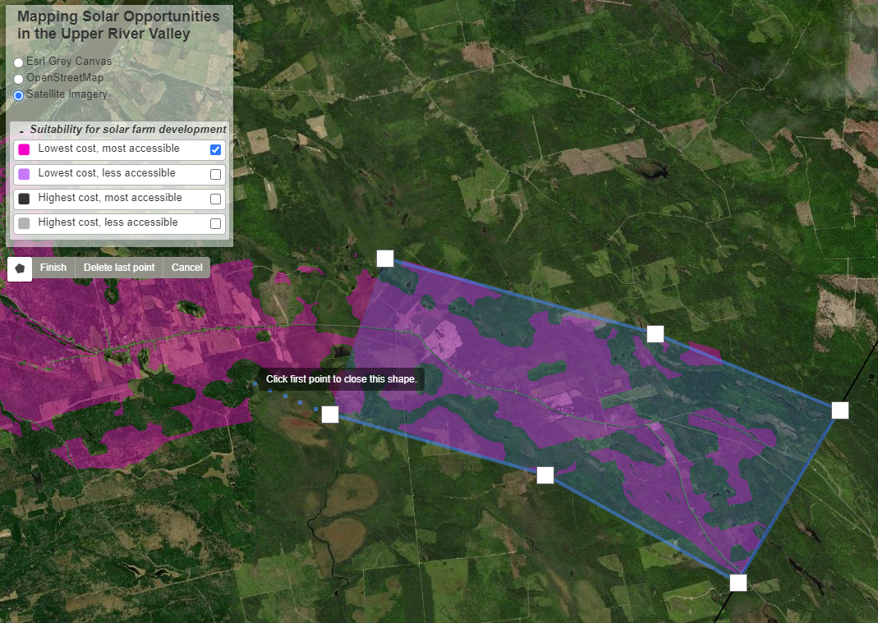Viewport: 878px width, 623px height.
Task: Click 'Lowest cost, less accessible' label text
Action: pyautogui.click(x=107, y=173)
